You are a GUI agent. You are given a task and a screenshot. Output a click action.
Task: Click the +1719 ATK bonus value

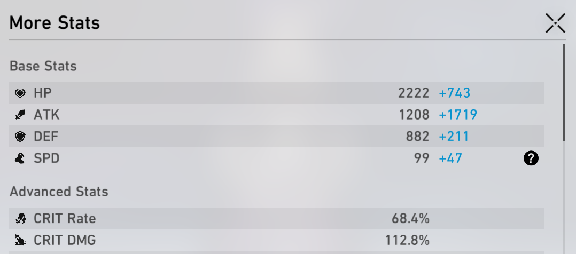[x=457, y=115]
